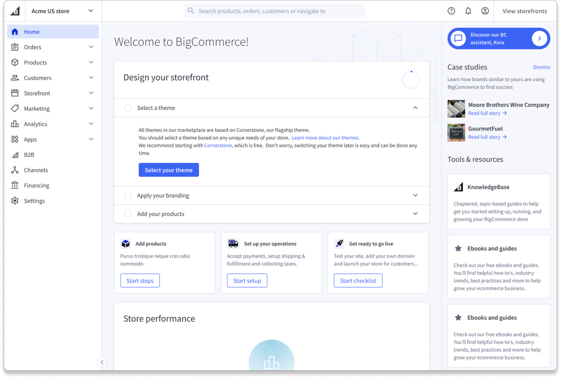
Task: Click the Start checklist button
Action: coord(358,281)
